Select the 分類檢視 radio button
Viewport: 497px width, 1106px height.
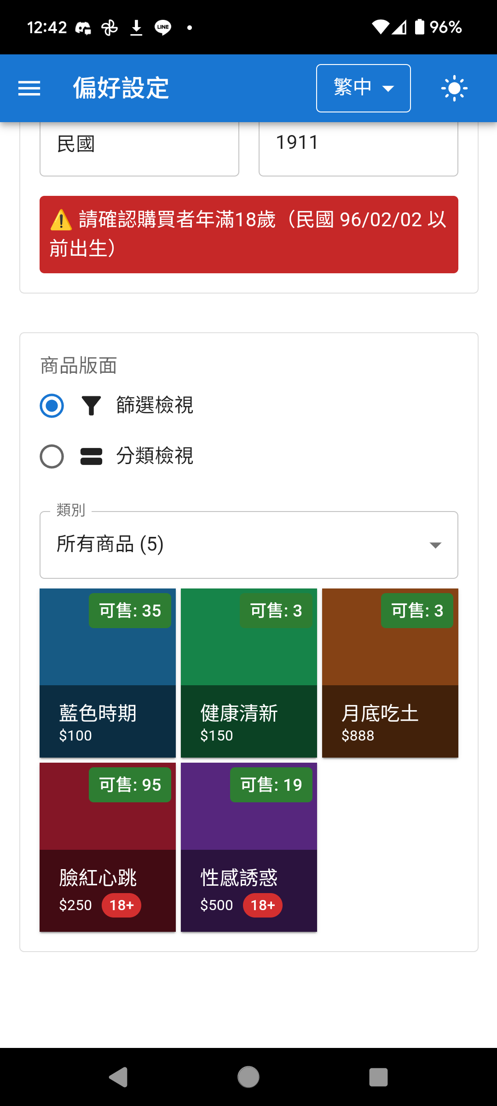point(52,457)
